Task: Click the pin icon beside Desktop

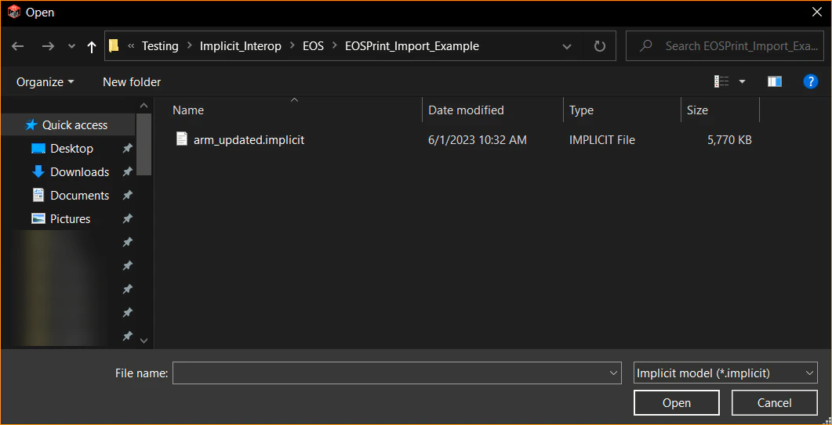Action: pos(127,149)
